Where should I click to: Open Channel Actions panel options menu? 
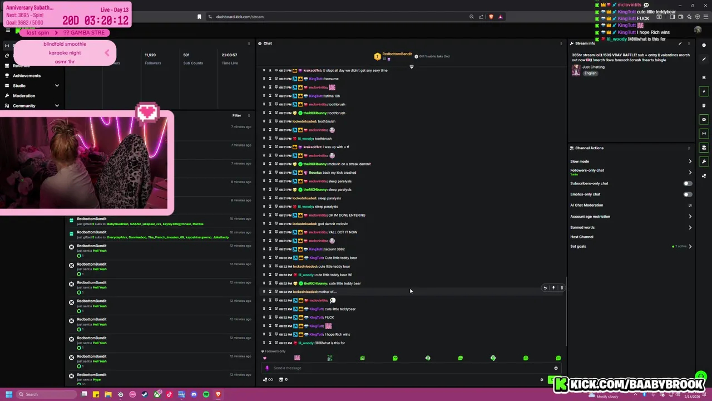[689, 148]
